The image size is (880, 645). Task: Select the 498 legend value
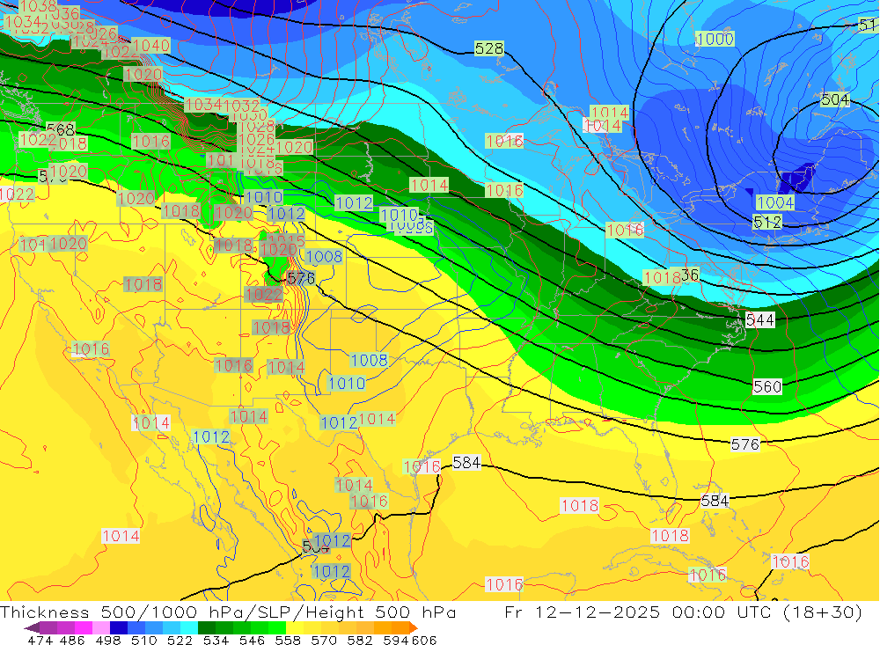[108, 640]
